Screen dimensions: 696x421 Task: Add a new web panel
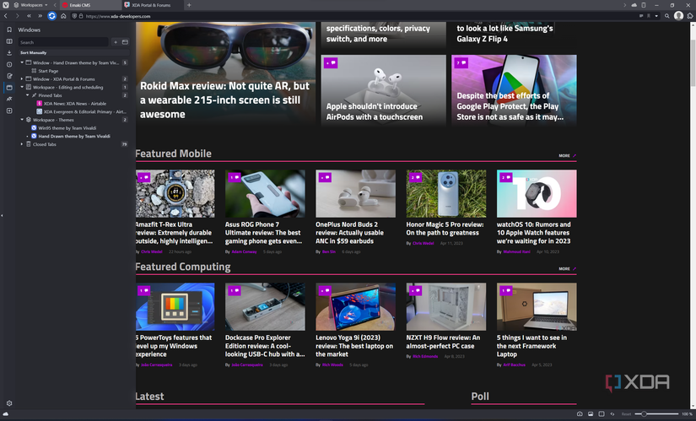[x=9, y=111]
